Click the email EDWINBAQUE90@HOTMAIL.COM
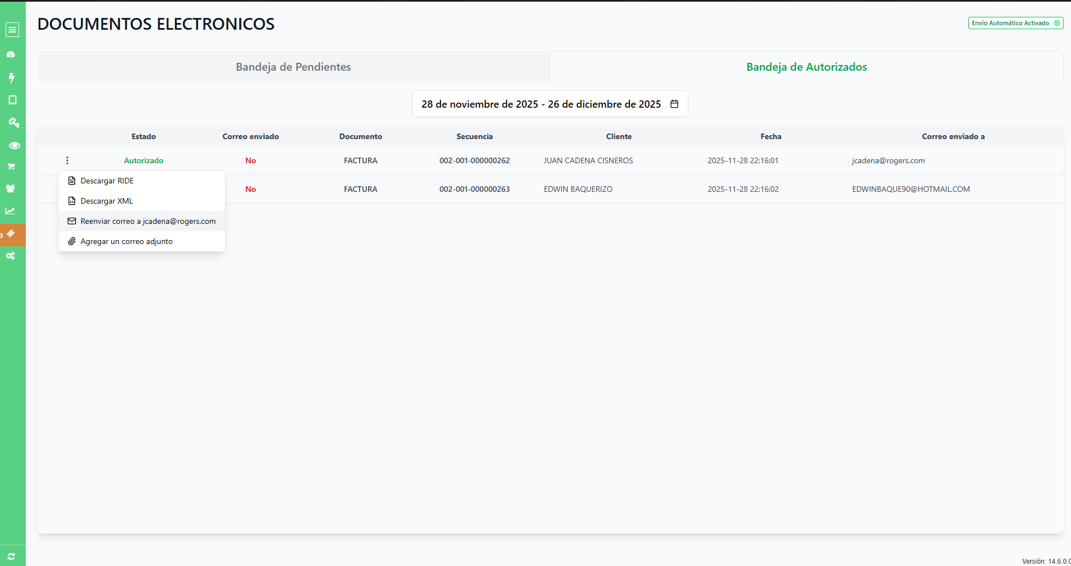Screen dimensions: 1071x566 (x=911, y=189)
